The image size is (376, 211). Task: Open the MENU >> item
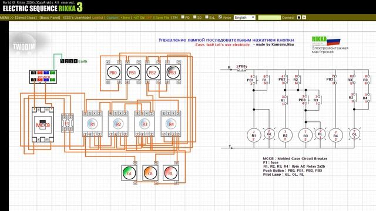pos(6,18)
